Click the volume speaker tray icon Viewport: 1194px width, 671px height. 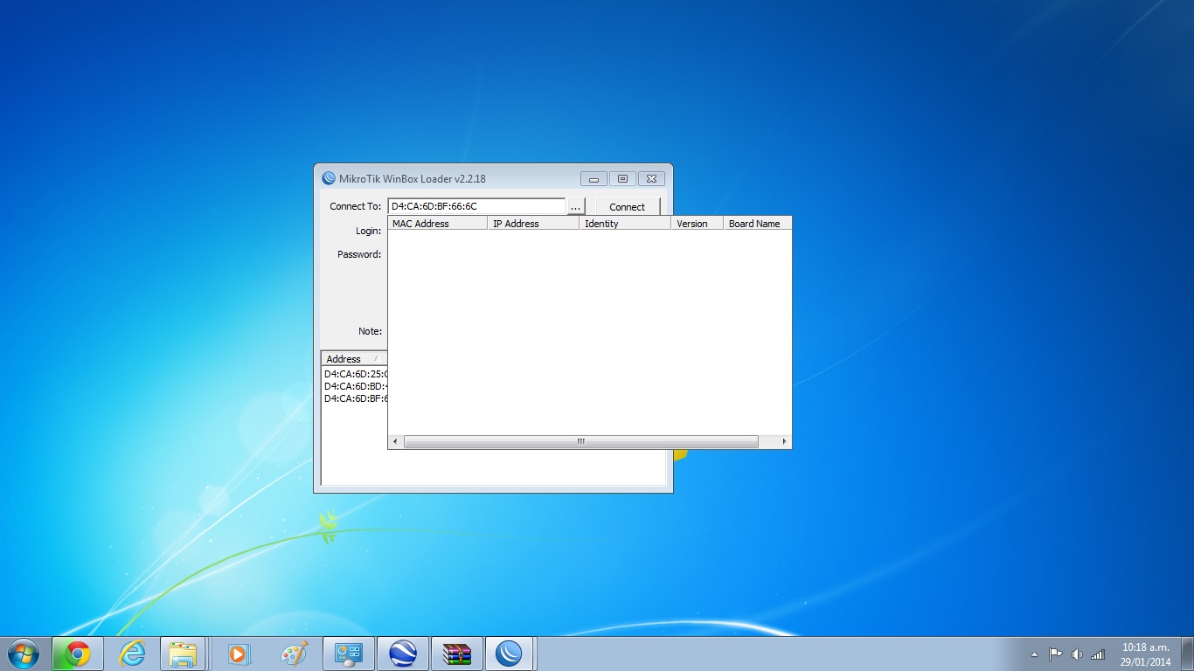pyautogui.click(x=1077, y=654)
